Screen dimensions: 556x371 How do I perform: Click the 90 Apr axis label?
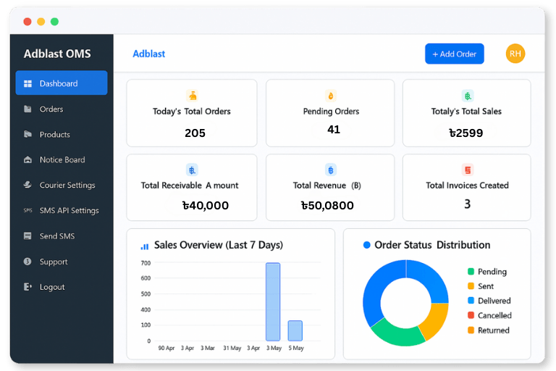coord(167,348)
